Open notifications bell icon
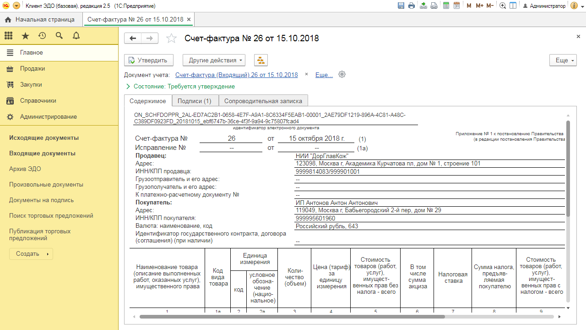The width and height of the screenshot is (586, 330). point(76,36)
